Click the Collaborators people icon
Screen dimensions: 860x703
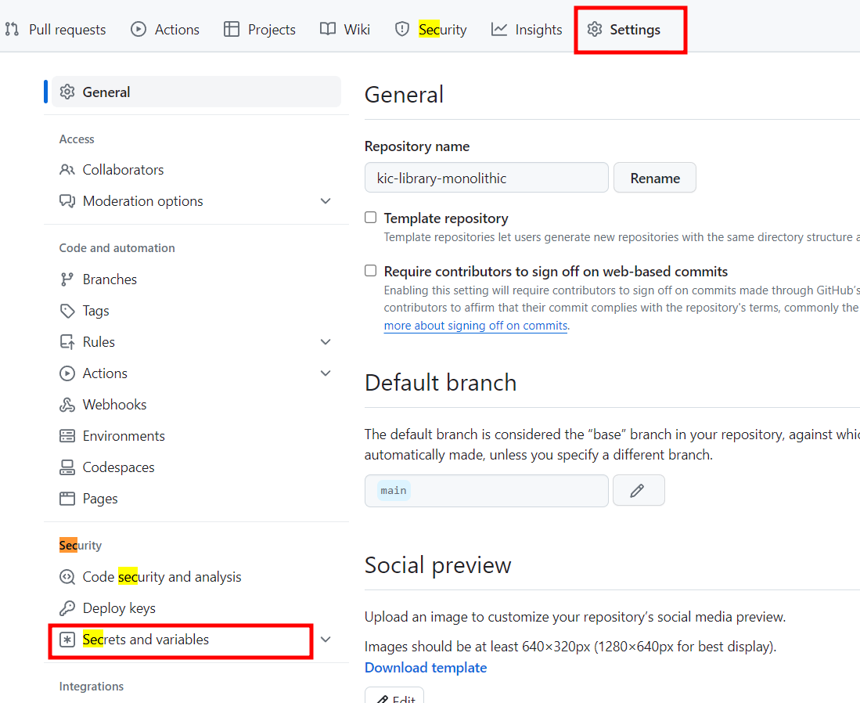click(67, 170)
